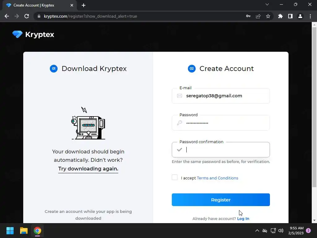Click the checkmark icon in confirmation field
This screenshot has height=238, width=317.
[180, 150]
